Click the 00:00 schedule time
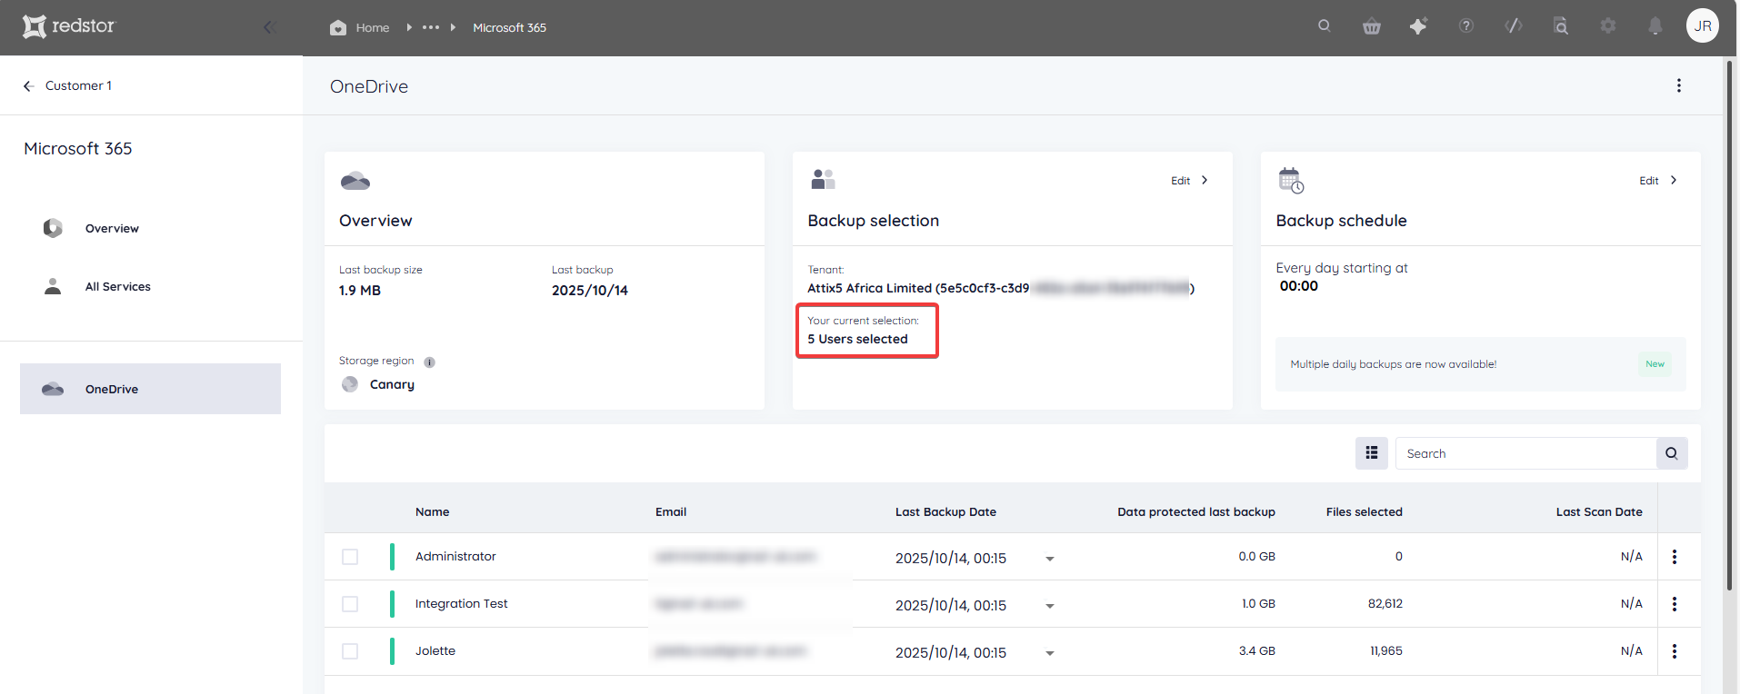Viewport: 1740px width, 694px height. click(x=1298, y=286)
